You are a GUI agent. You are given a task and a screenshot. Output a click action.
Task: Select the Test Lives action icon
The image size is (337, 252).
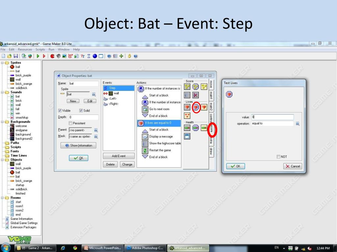click(195, 107)
